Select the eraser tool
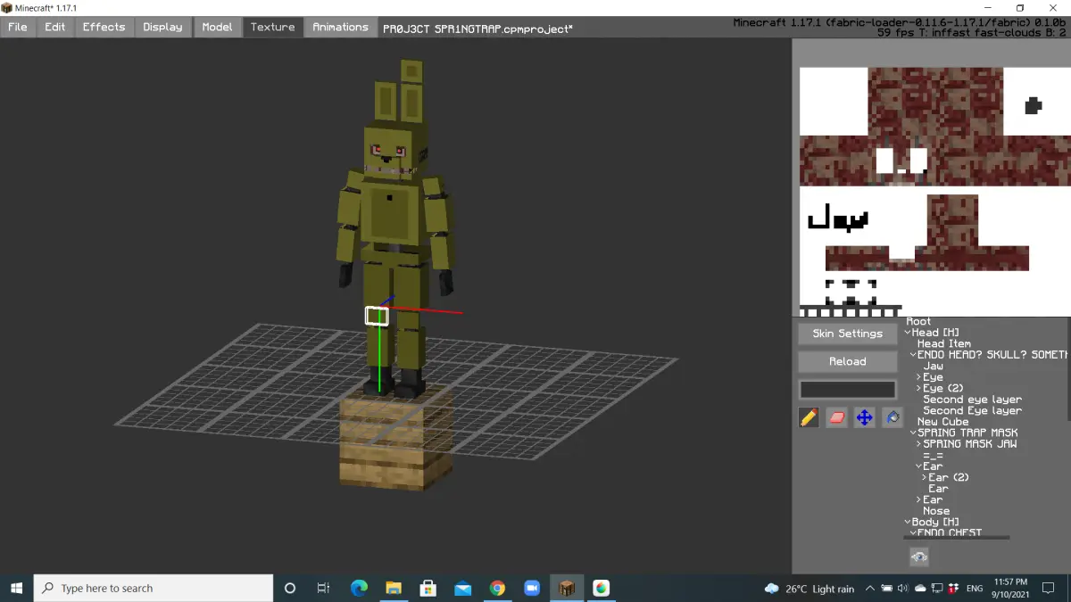This screenshot has height=602, width=1071. coord(837,417)
